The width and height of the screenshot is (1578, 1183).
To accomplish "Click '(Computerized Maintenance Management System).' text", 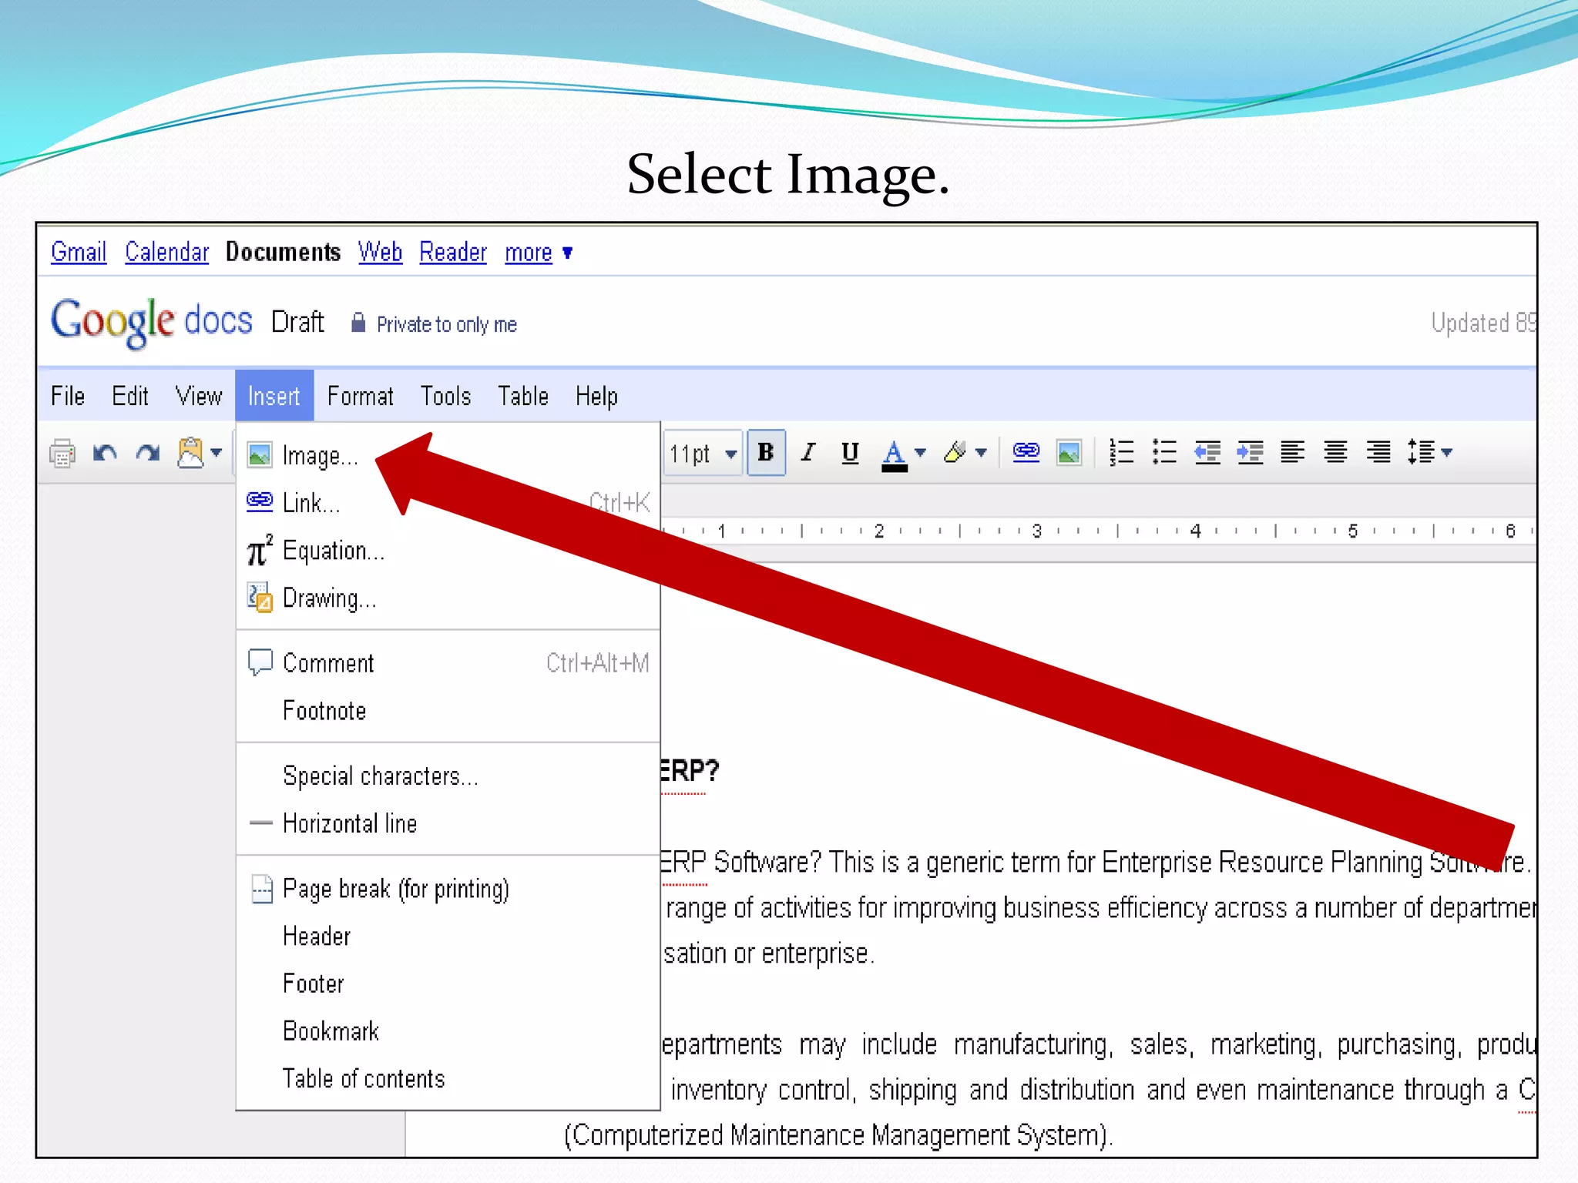I will point(838,1136).
